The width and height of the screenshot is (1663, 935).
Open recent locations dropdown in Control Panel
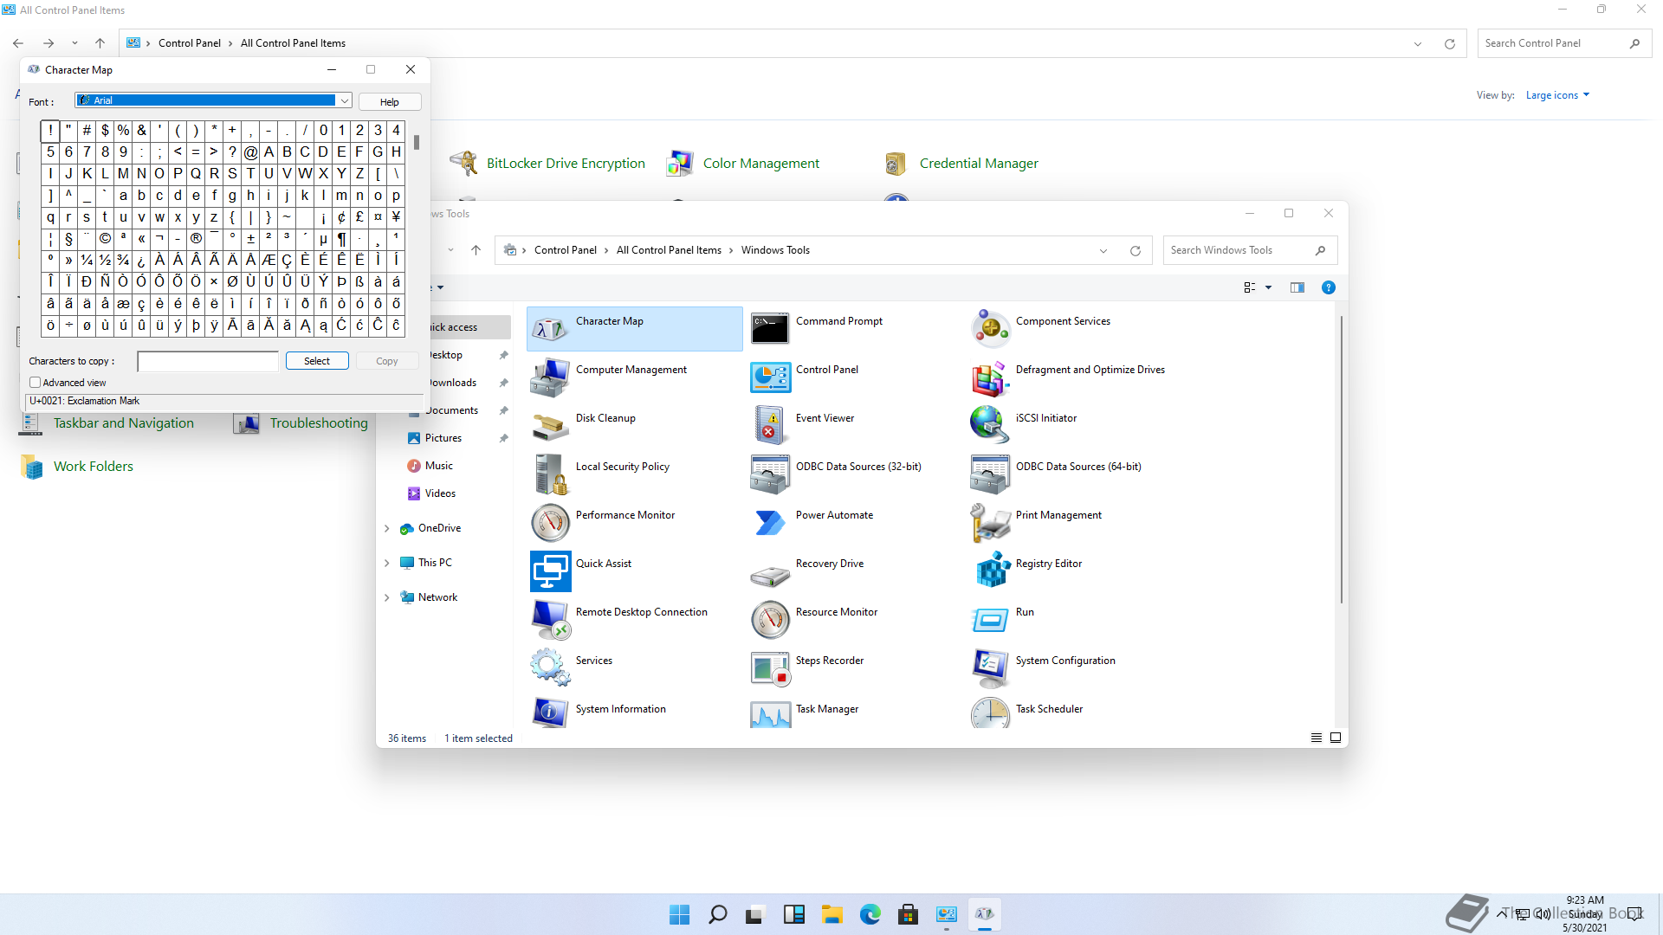pos(74,43)
